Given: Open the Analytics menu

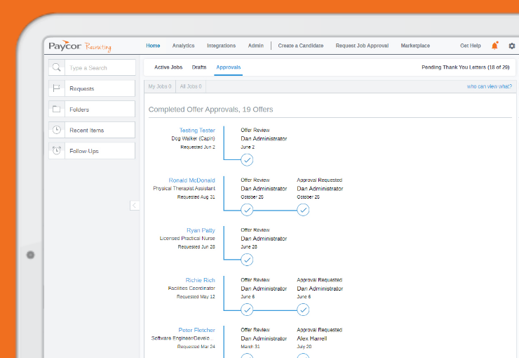Looking at the screenshot, I should [x=183, y=46].
